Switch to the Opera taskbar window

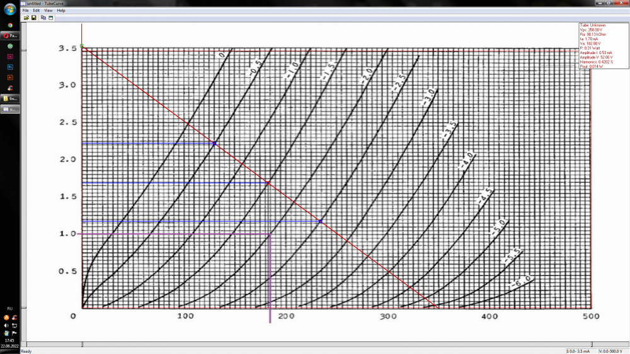tap(10, 36)
